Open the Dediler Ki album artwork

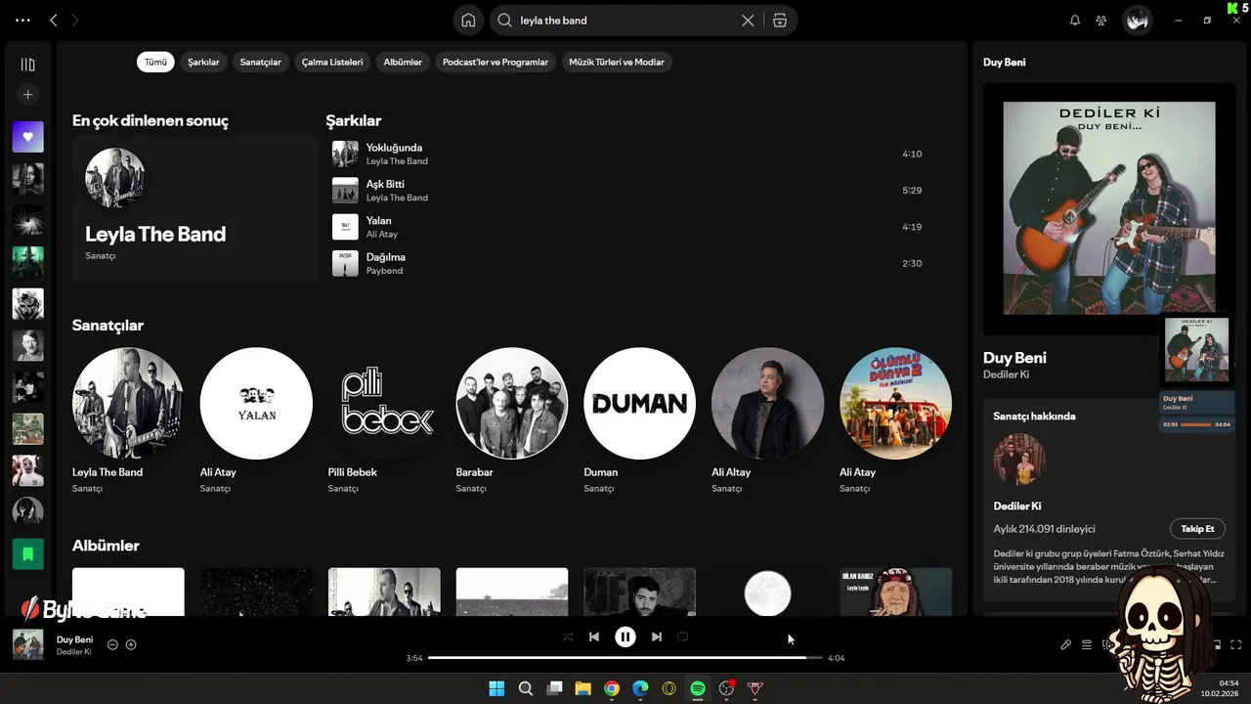click(1109, 208)
